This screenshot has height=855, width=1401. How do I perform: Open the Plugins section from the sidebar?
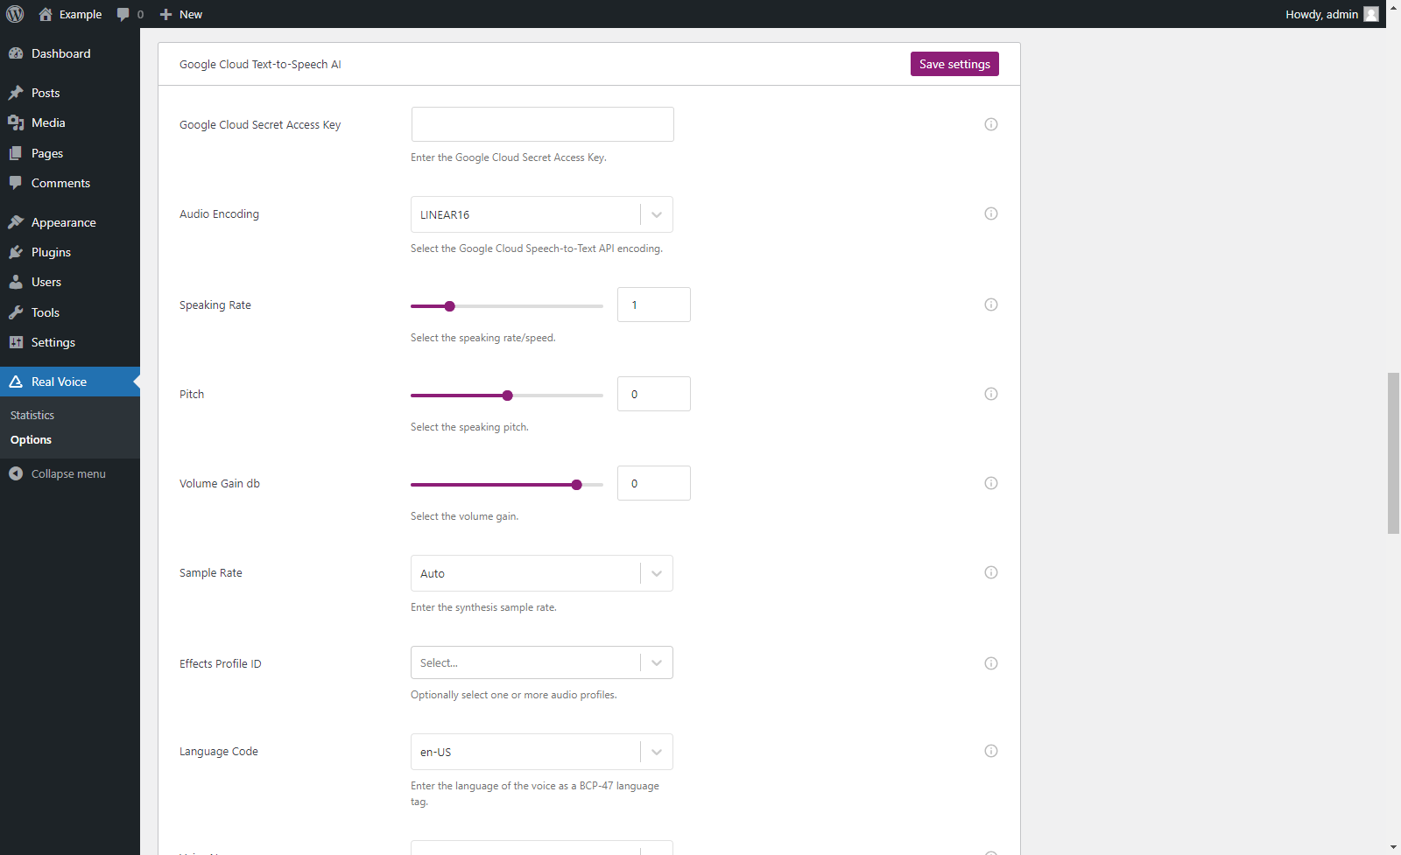click(18, 252)
